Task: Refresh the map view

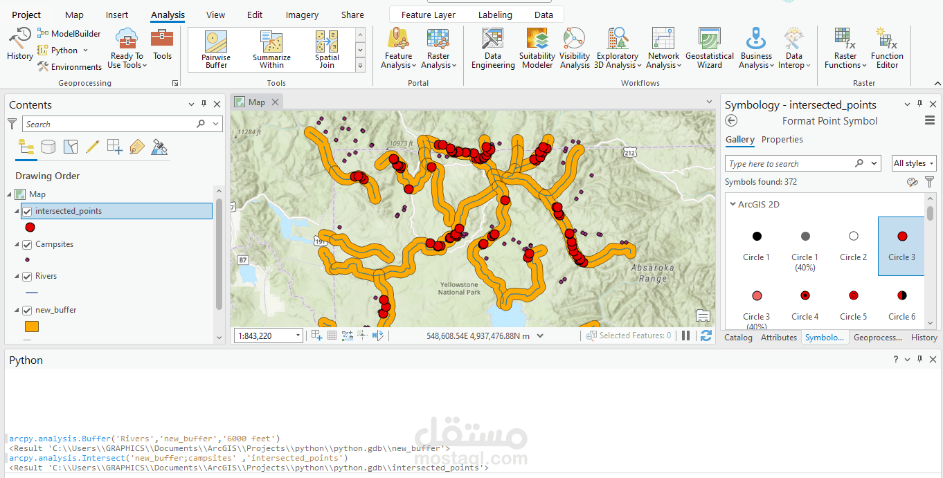Action: pyautogui.click(x=706, y=335)
